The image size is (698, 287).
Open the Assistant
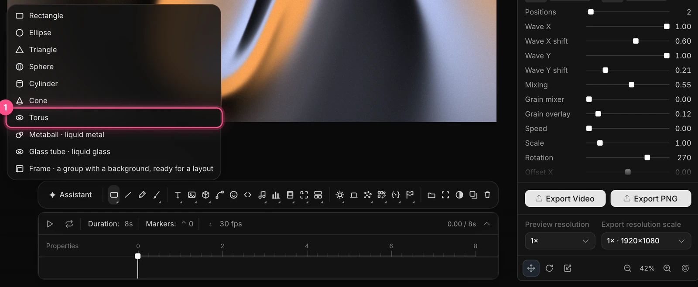coord(71,195)
